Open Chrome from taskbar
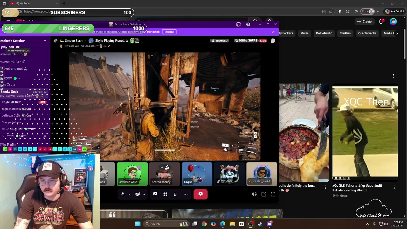 coord(204,224)
